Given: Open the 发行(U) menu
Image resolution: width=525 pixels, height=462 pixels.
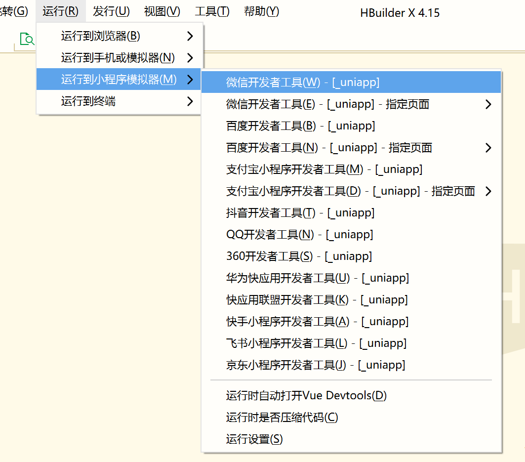Looking at the screenshot, I should (x=111, y=11).
